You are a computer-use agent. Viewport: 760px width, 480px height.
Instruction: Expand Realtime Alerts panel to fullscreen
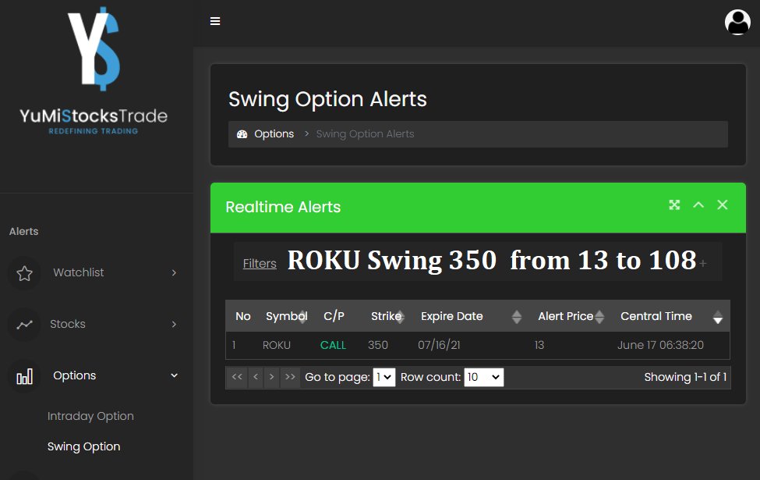click(674, 204)
